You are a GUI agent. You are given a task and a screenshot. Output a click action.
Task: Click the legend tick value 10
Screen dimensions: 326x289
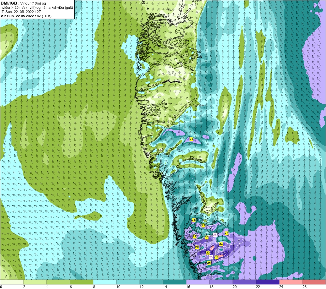click(x=118, y=287)
